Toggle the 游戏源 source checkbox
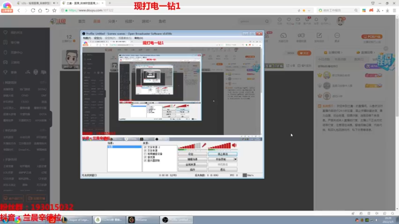 145,157
